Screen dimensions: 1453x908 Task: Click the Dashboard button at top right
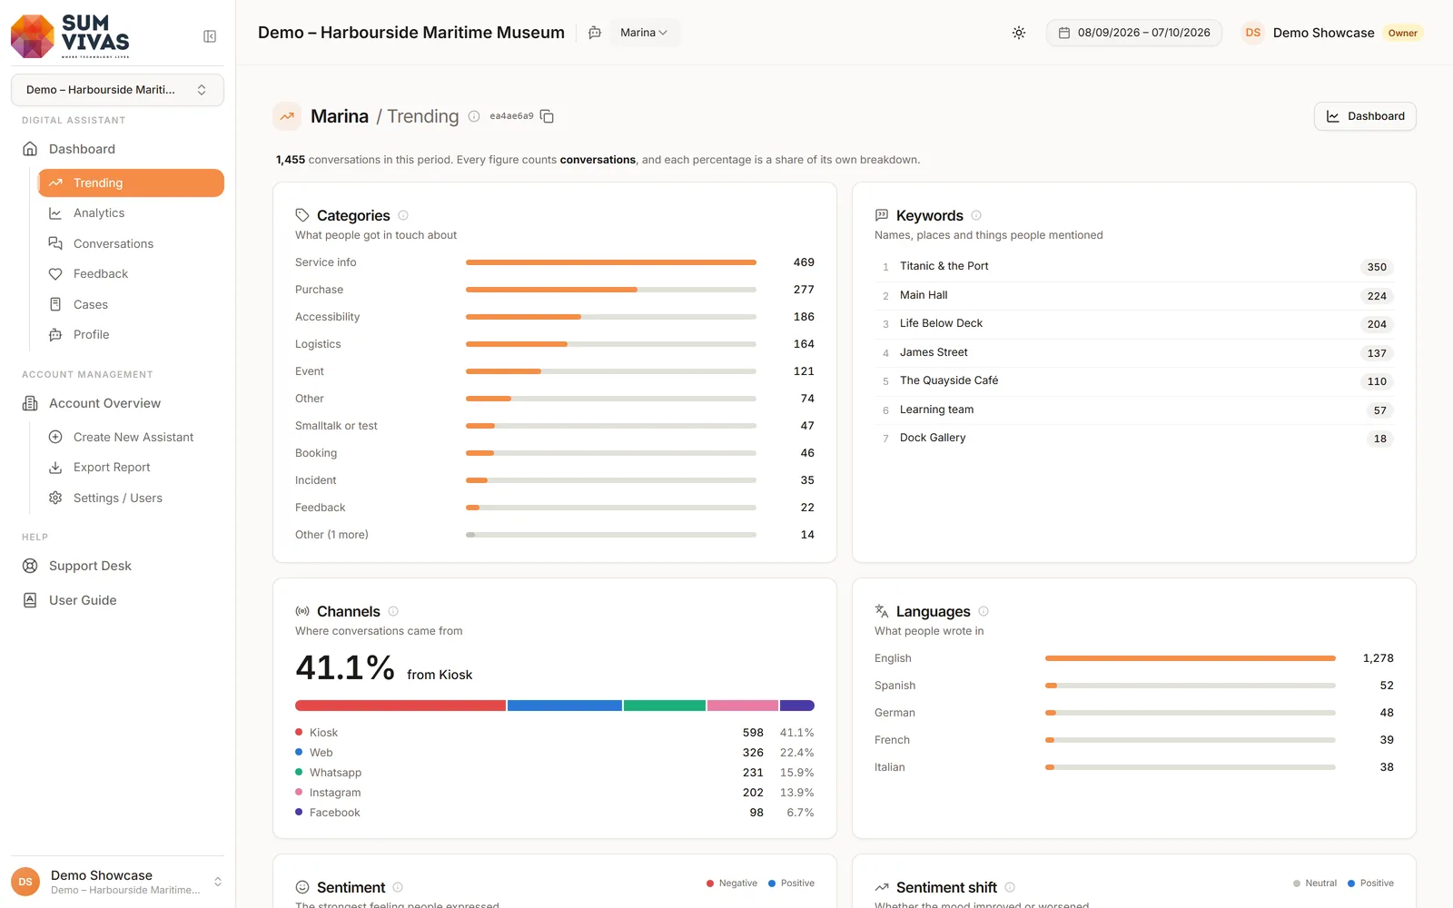(x=1365, y=116)
